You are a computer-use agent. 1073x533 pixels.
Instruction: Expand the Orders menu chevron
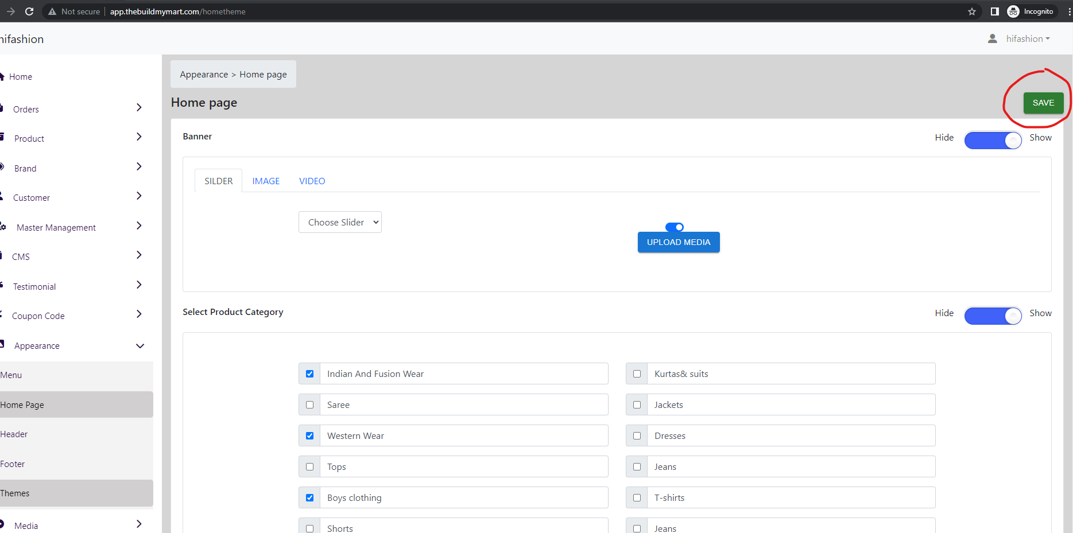click(x=139, y=107)
